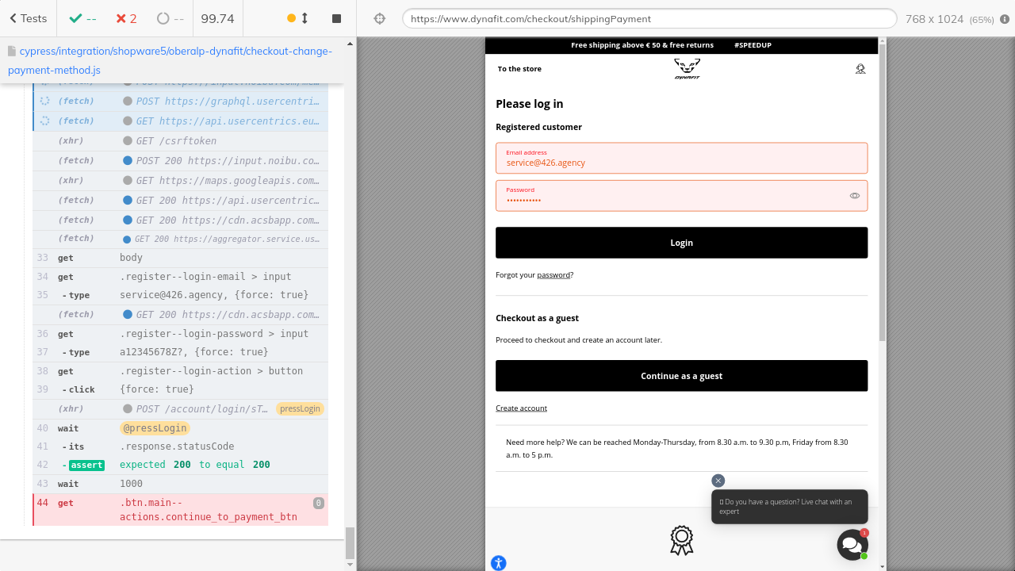This screenshot has height=571, width=1015.
Task: Open the account profile icon in store header
Action: pyautogui.click(x=860, y=69)
